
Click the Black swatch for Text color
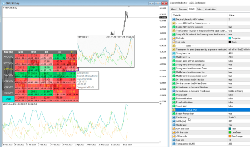pos(230,42)
